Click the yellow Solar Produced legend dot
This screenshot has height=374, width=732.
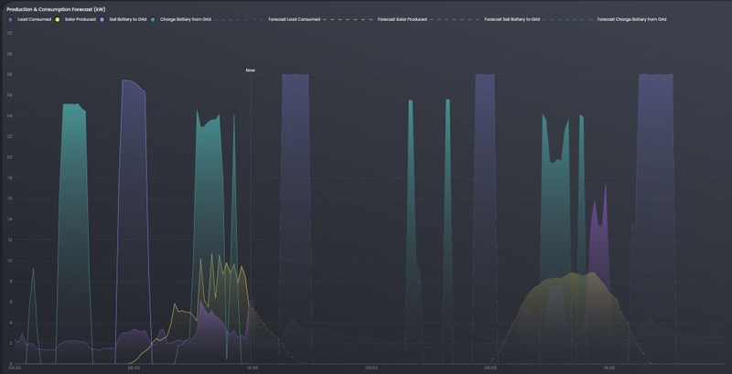click(x=58, y=19)
